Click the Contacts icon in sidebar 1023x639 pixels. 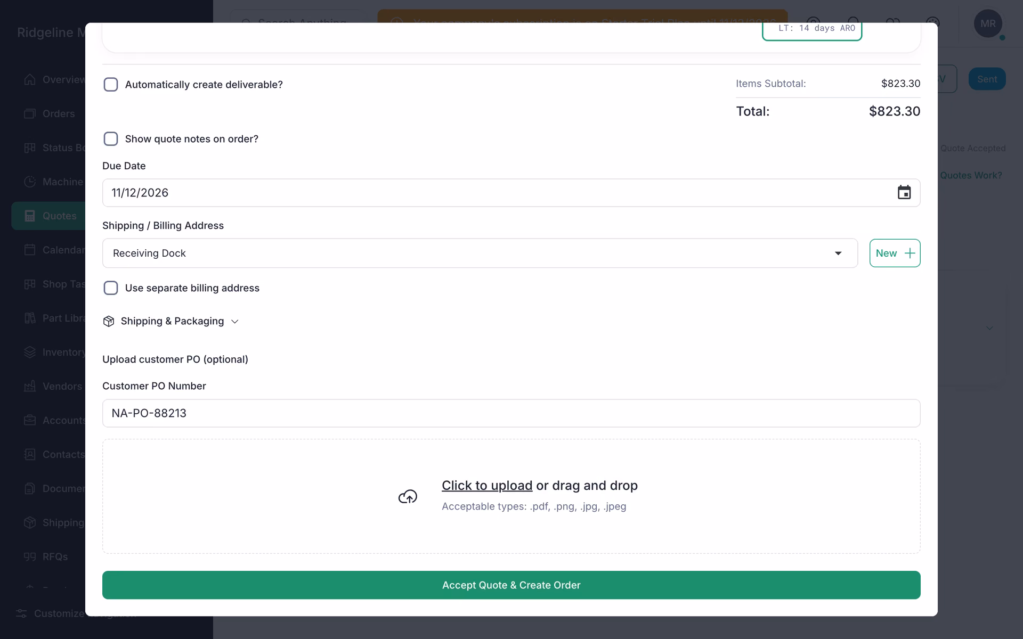coord(30,454)
